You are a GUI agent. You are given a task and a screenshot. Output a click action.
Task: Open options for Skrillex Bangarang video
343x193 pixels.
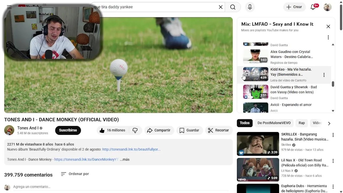pyautogui.click(x=333, y=135)
